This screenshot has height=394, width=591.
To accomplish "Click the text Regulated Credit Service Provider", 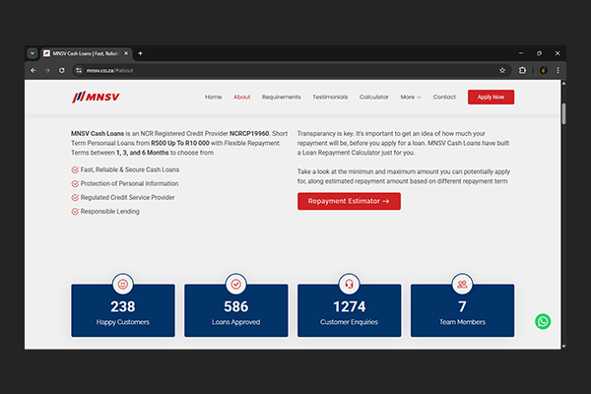I will (x=127, y=198).
